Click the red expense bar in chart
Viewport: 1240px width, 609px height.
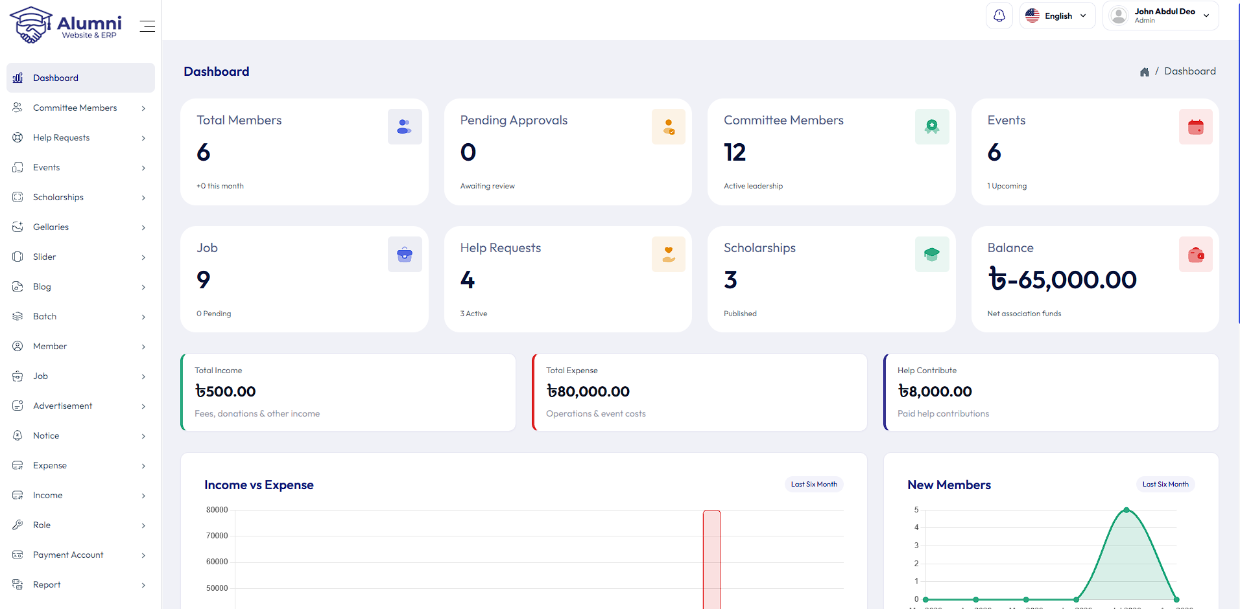pos(712,560)
